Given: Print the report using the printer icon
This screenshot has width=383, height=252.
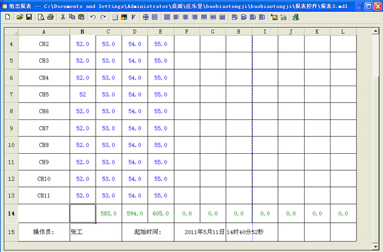Looking at the screenshot, I should pos(50,17).
